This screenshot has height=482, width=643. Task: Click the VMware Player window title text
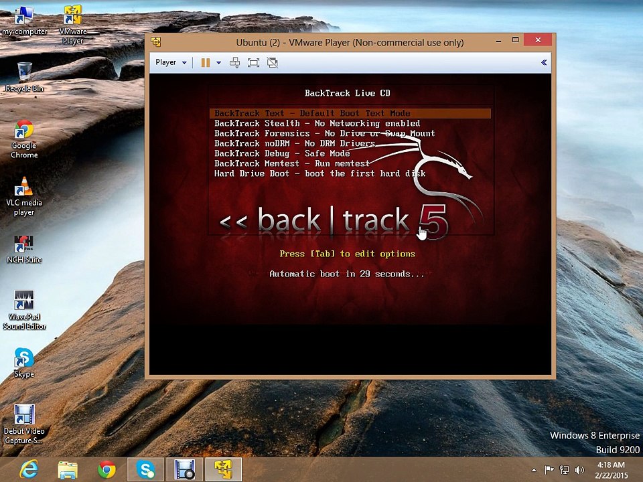coord(350,42)
